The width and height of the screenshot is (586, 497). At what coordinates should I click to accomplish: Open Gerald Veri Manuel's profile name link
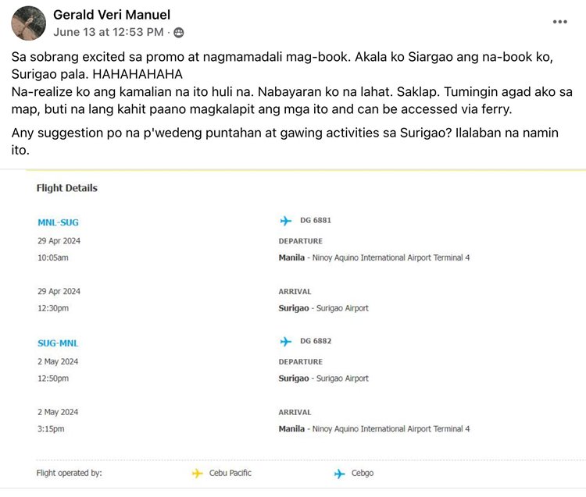112,15
